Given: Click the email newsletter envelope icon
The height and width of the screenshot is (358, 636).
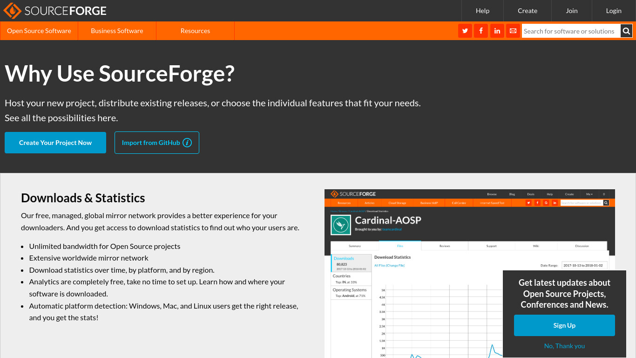Looking at the screenshot, I should 513,31.
